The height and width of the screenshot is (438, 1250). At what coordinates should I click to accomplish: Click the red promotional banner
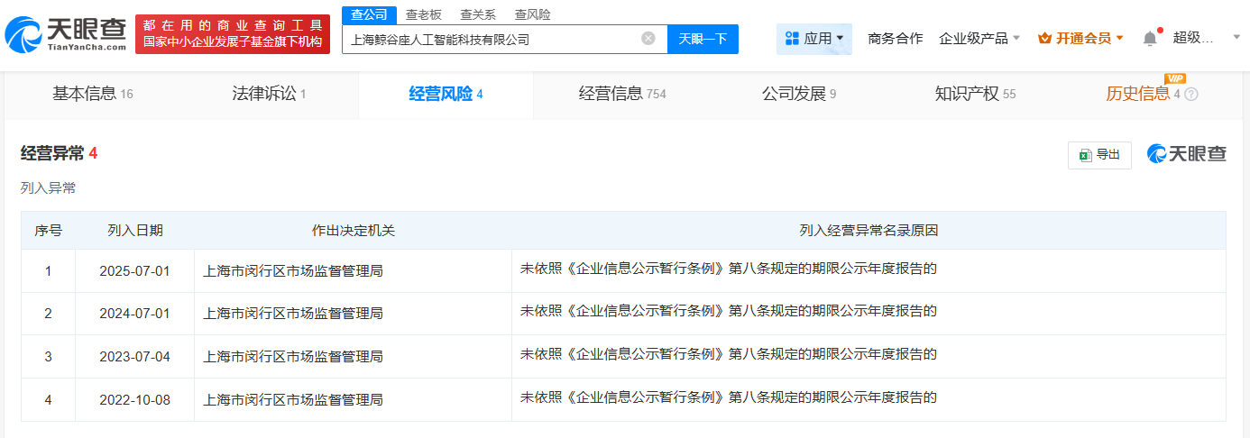(x=233, y=34)
